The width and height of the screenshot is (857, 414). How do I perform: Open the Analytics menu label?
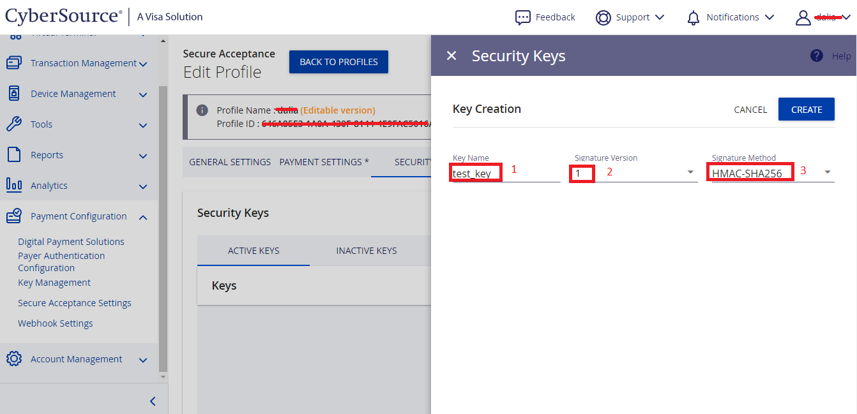(x=49, y=186)
